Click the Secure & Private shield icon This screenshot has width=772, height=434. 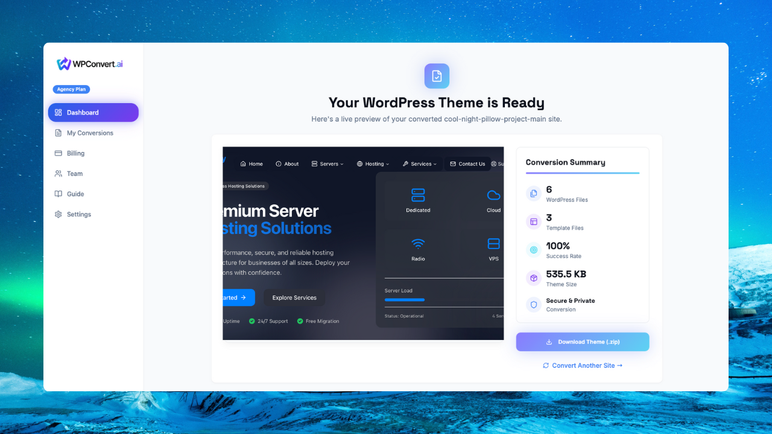pyautogui.click(x=534, y=305)
